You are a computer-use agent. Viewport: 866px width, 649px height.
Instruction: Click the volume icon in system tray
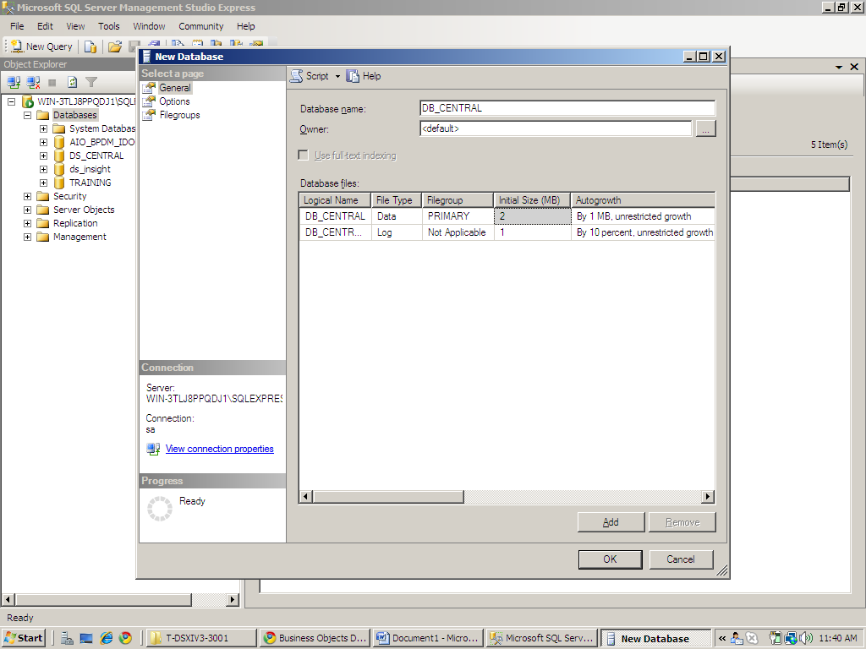click(805, 638)
